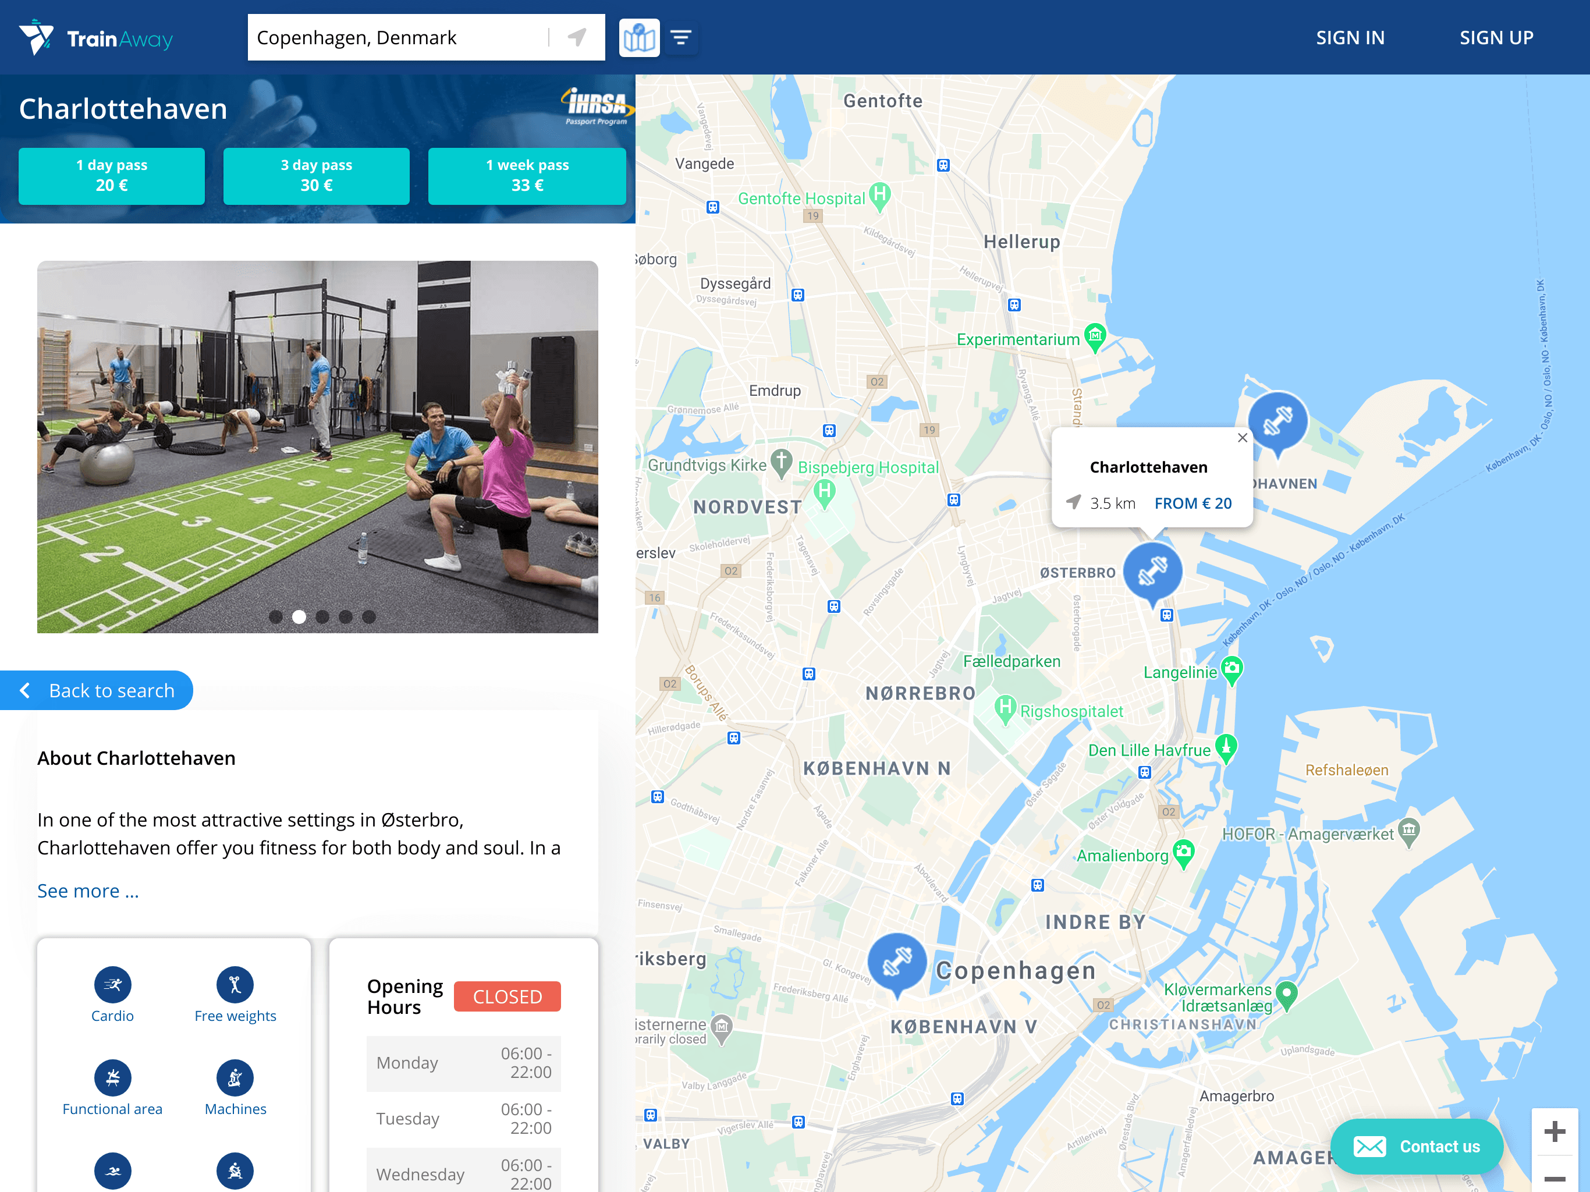Open the filters icon beside the map toggle
The image size is (1590, 1192).
click(680, 37)
